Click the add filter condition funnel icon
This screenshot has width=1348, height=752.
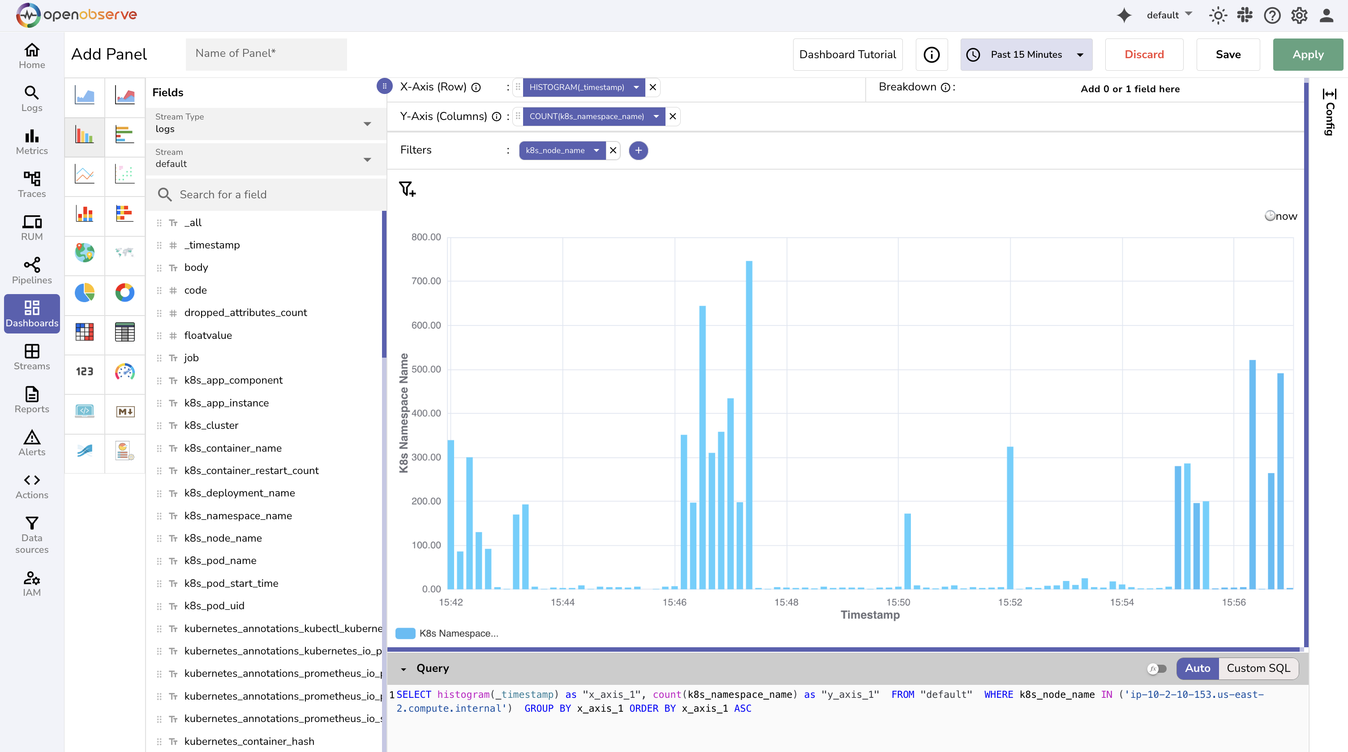click(407, 189)
